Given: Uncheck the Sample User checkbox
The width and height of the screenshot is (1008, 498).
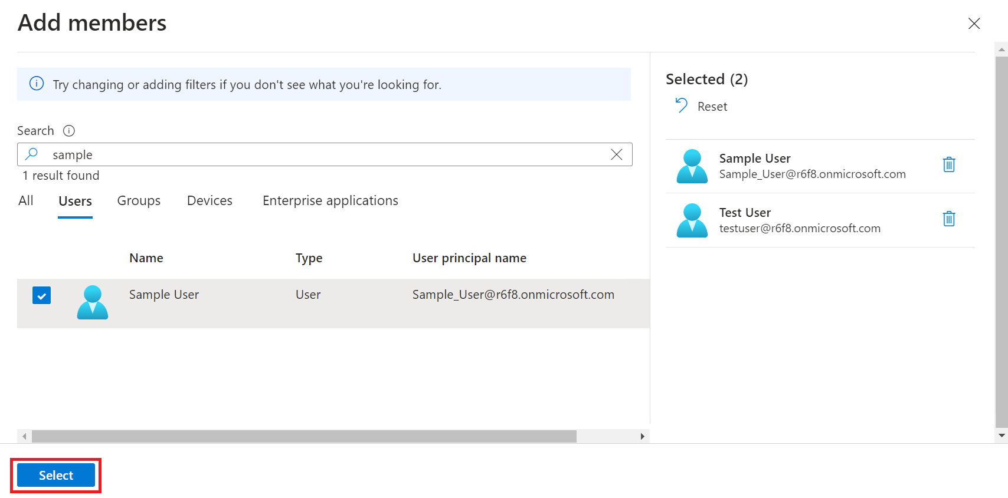Looking at the screenshot, I should (41, 295).
